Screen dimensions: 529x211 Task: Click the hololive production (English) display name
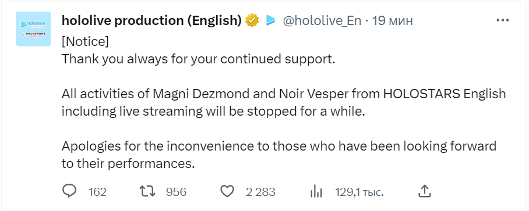coord(151,21)
